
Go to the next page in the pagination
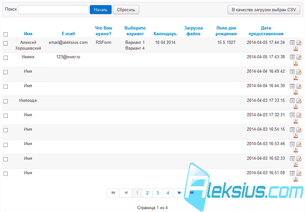pyautogui.click(x=179, y=193)
